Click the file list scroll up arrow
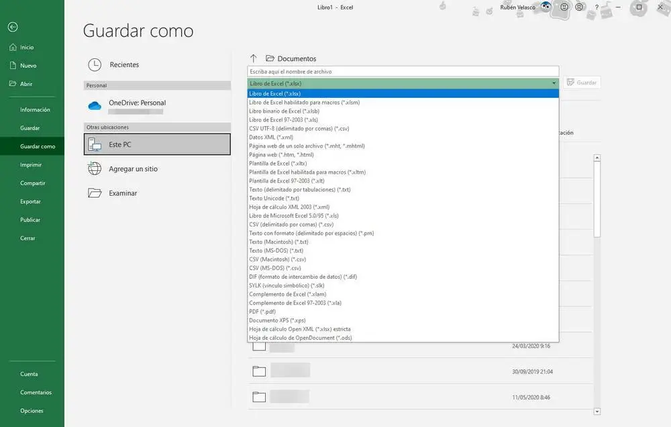This screenshot has width=671, height=427. point(597,158)
